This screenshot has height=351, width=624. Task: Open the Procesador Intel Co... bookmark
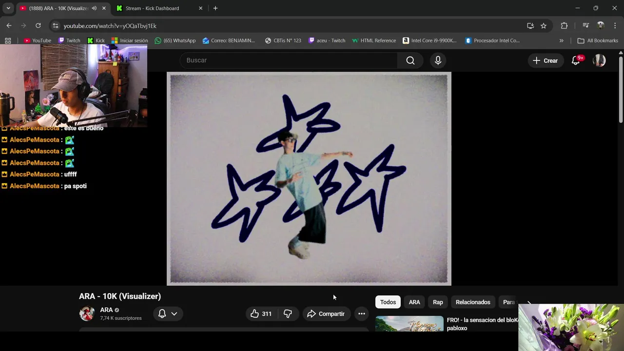click(492, 40)
